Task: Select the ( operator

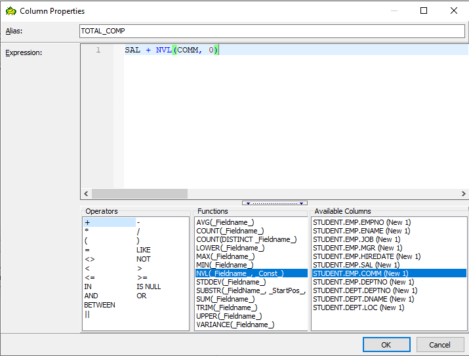Action: tap(86, 241)
